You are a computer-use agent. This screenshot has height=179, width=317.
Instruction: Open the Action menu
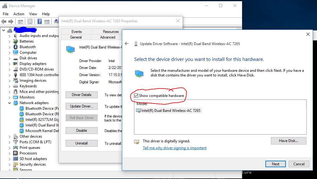pyautogui.click(x=19, y=14)
